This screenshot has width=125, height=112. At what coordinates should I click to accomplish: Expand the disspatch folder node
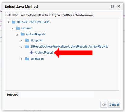pyautogui.click(x=21, y=41)
